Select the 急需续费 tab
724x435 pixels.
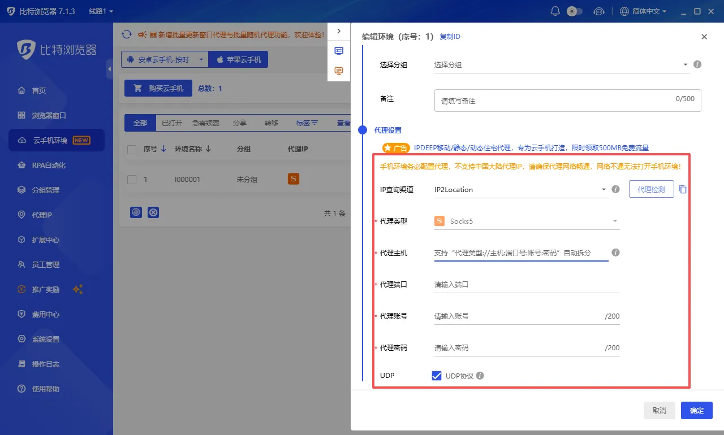coord(206,123)
